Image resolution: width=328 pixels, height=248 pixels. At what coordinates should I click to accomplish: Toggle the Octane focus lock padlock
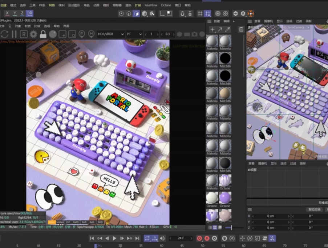[x=43, y=34]
